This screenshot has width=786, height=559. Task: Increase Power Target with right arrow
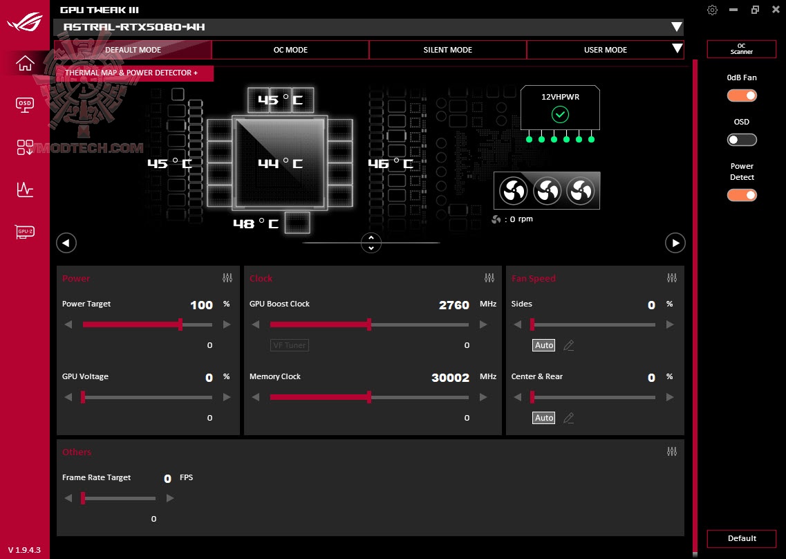(227, 324)
